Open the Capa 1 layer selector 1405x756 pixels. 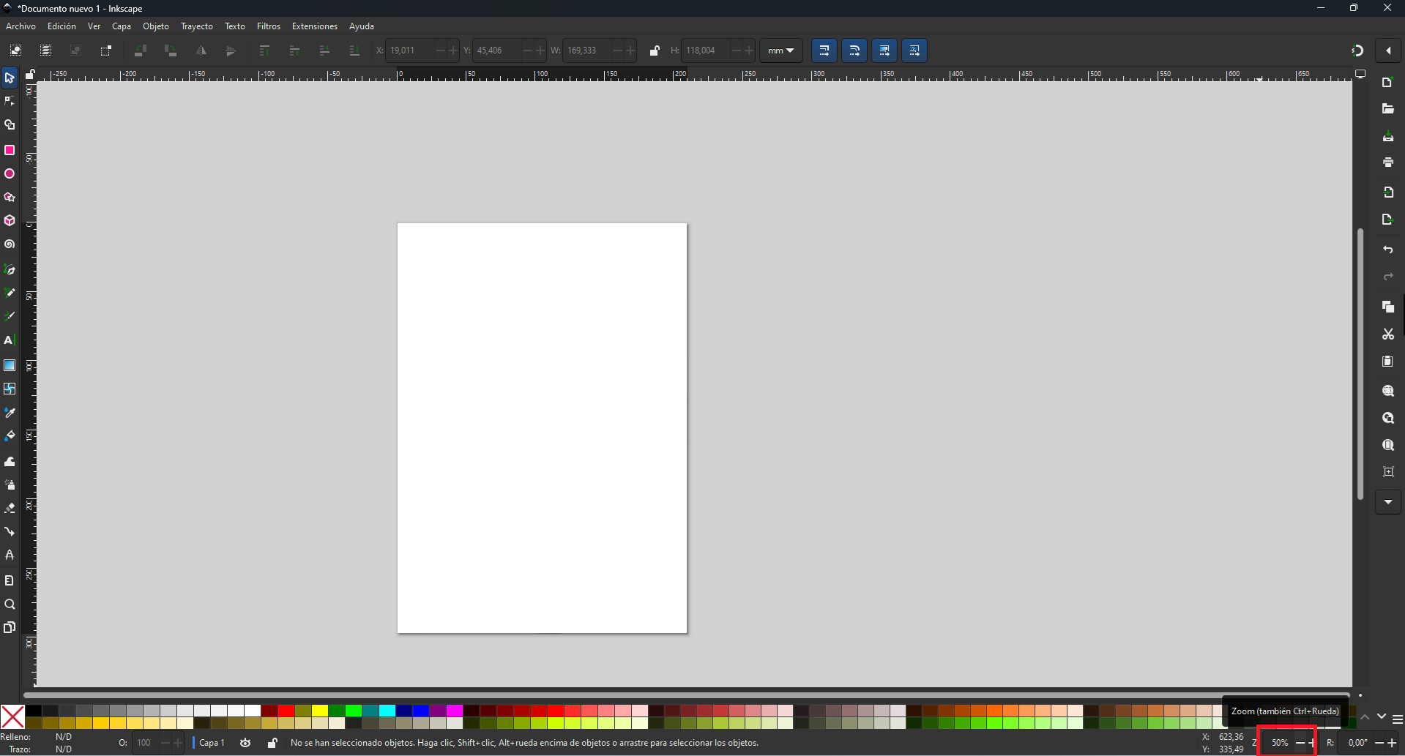212,743
